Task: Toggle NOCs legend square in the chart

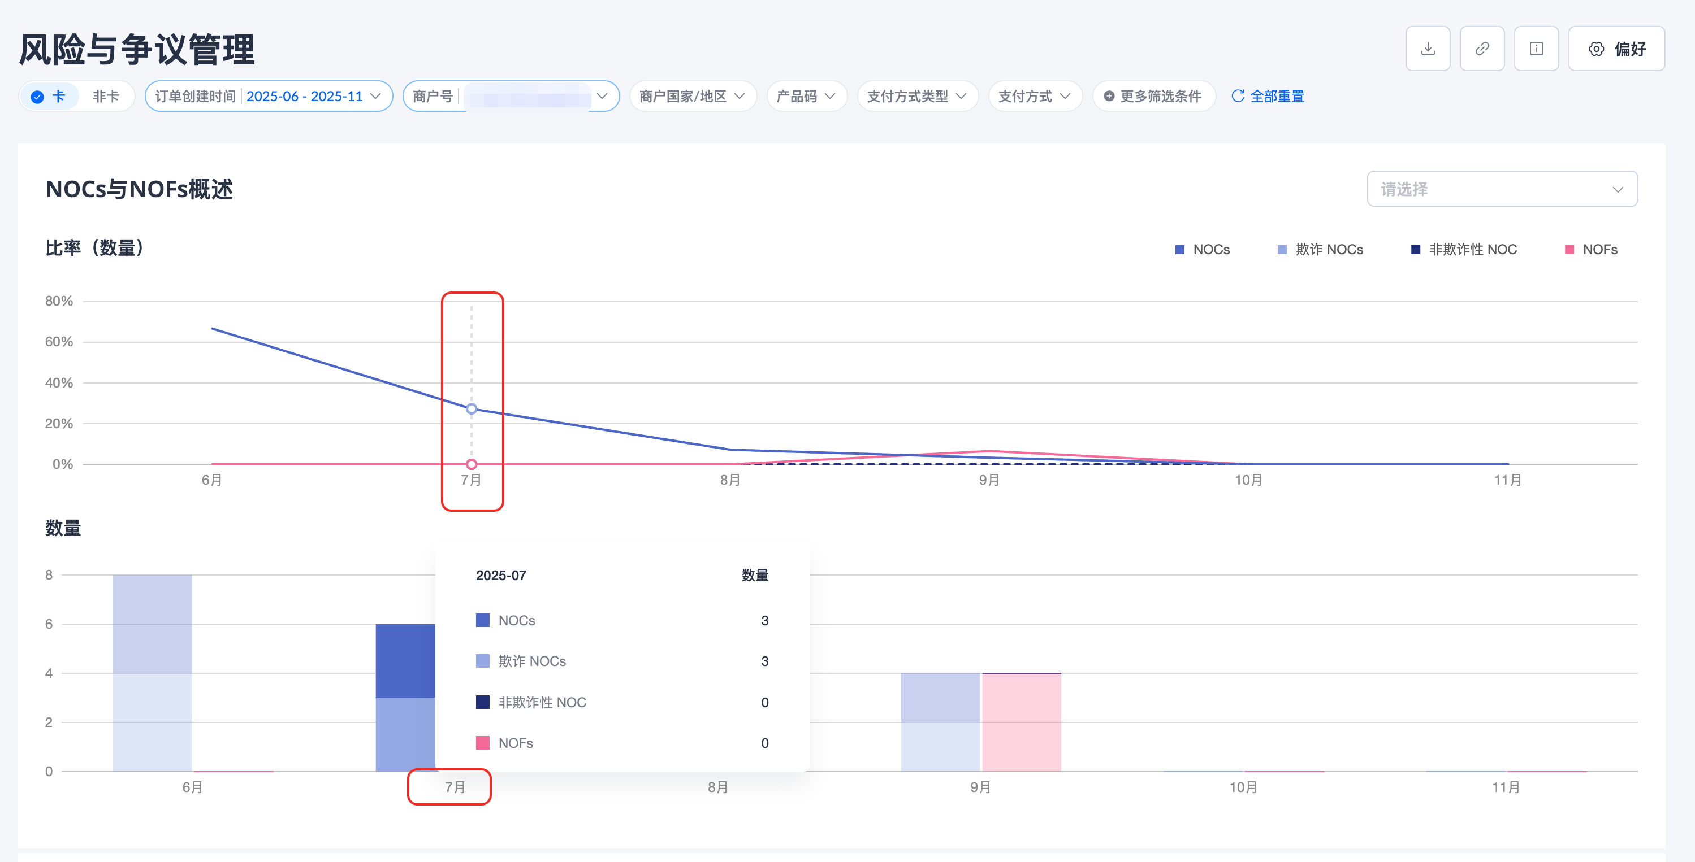Action: (x=1179, y=250)
